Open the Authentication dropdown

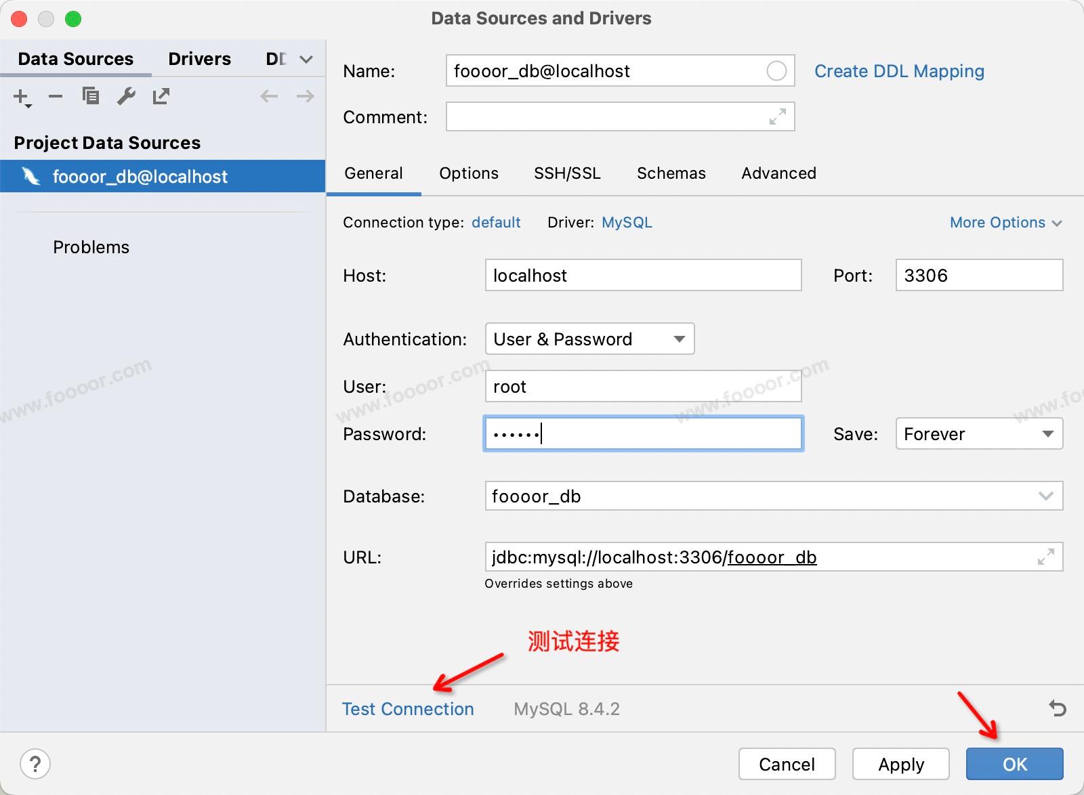pyautogui.click(x=589, y=339)
